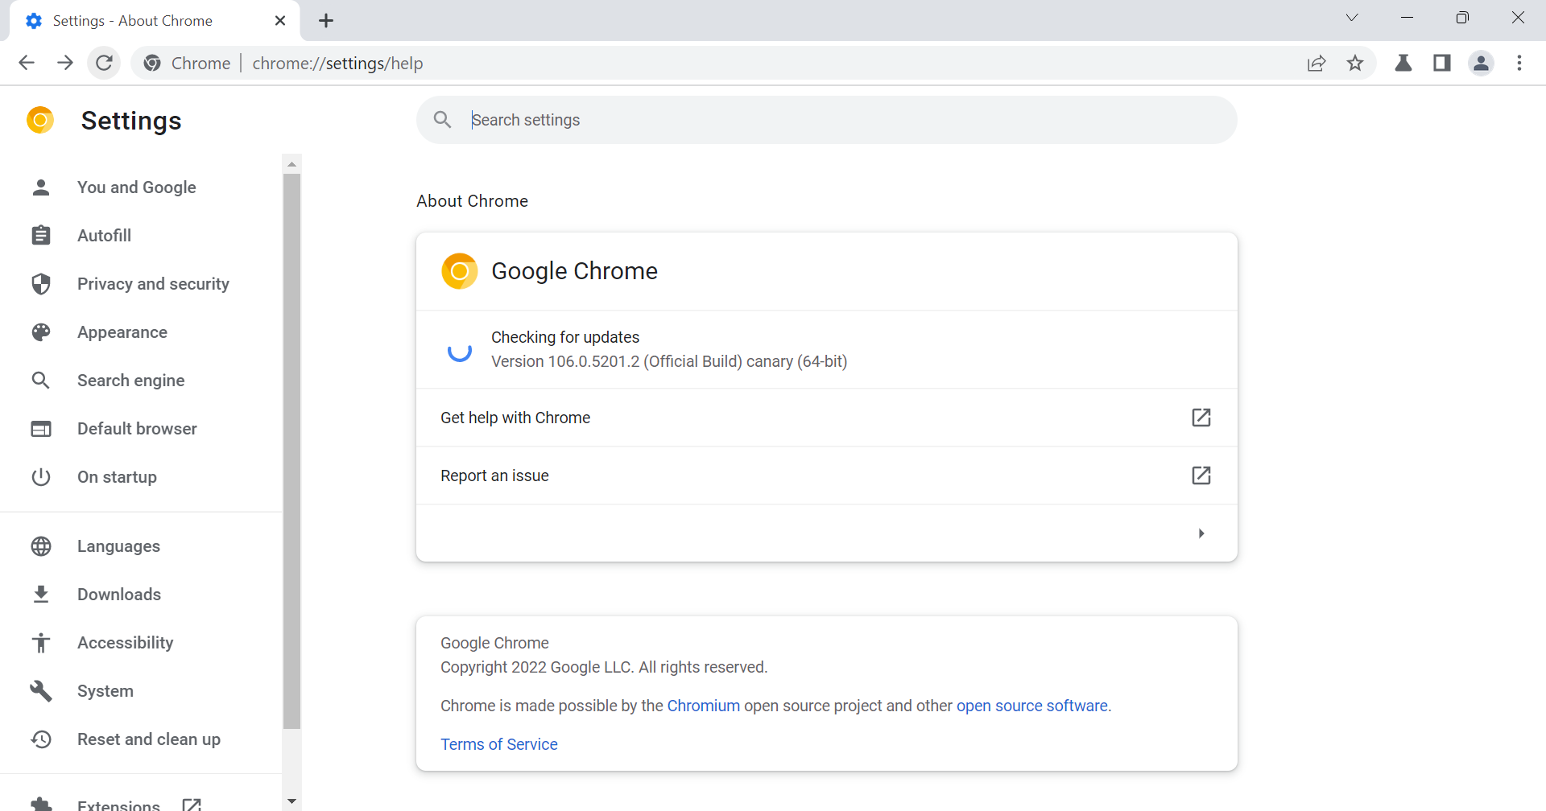The height and width of the screenshot is (811, 1546).
Task: Open On startup settings
Action: pyautogui.click(x=117, y=477)
